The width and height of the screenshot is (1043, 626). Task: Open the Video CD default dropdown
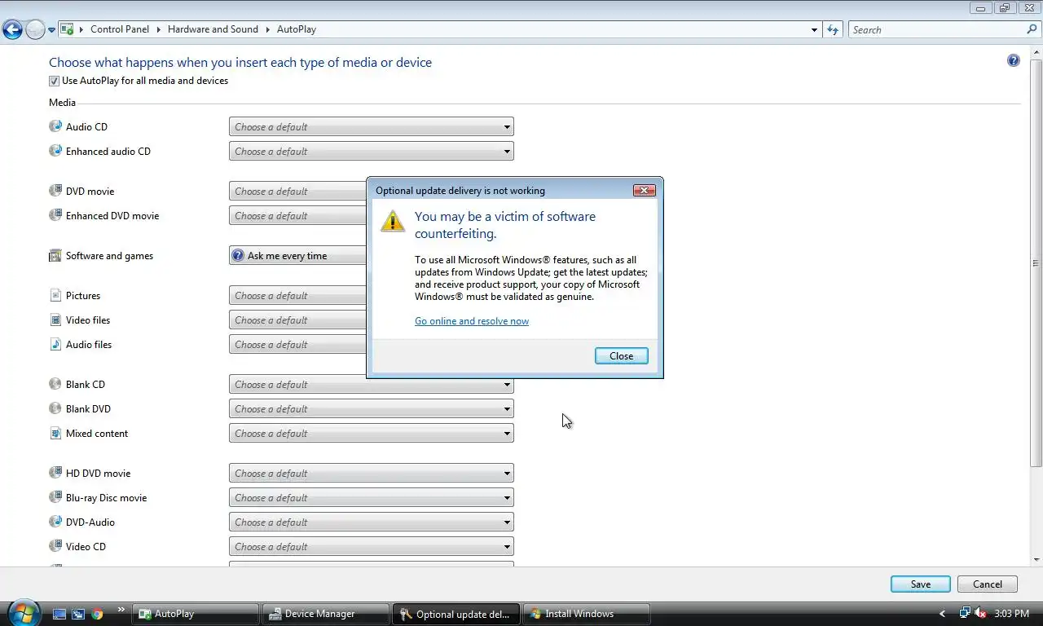[371, 546]
